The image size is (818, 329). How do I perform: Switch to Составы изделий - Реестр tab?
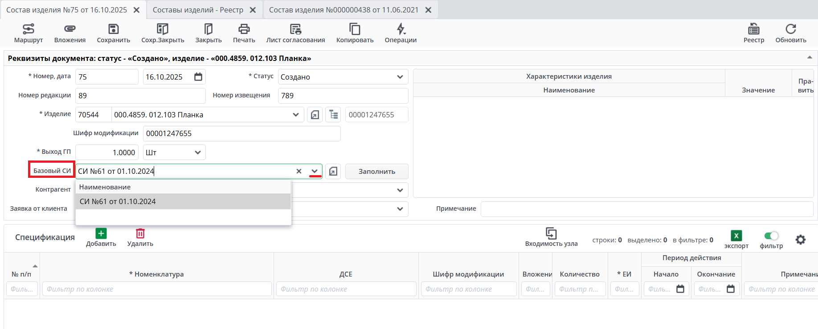coord(198,10)
